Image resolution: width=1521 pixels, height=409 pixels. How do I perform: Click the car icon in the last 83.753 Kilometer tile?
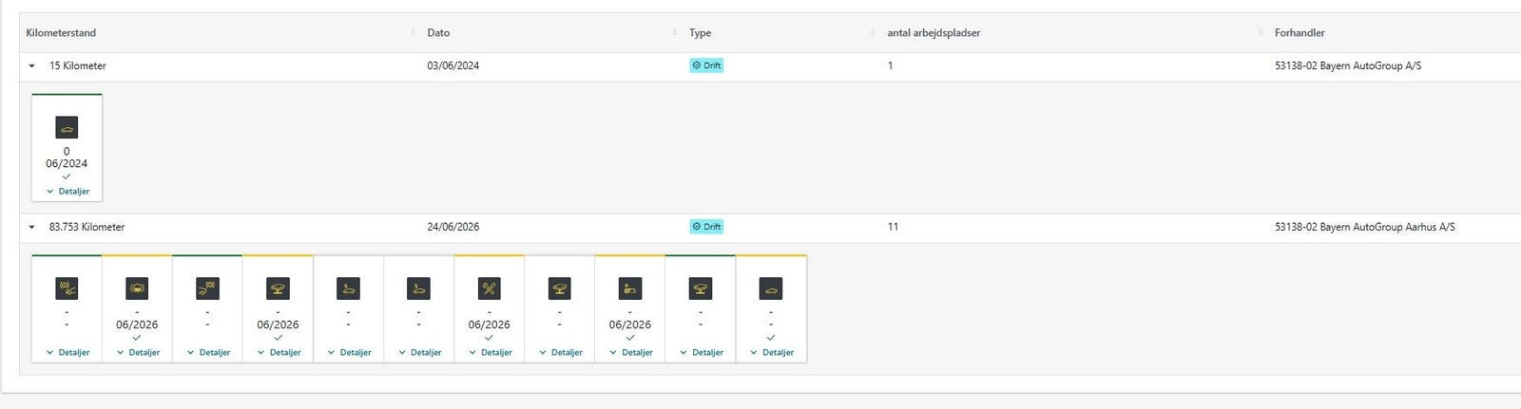pyautogui.click(x=771, y=288)
